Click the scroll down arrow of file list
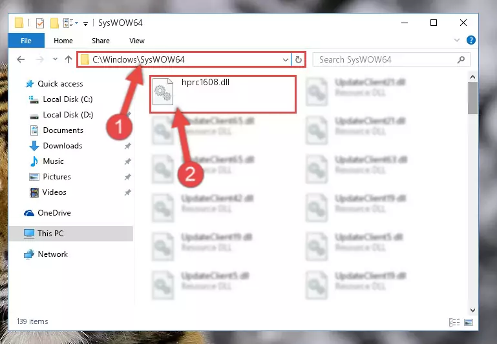The height and width of the screenshot is (344, 497). [x=472, y=310]
